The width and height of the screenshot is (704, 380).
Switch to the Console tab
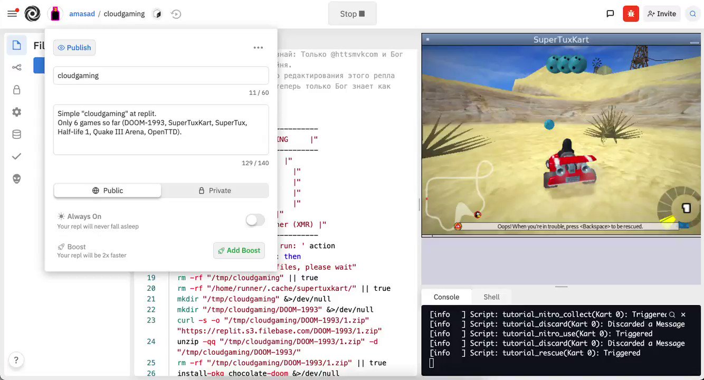446,297
